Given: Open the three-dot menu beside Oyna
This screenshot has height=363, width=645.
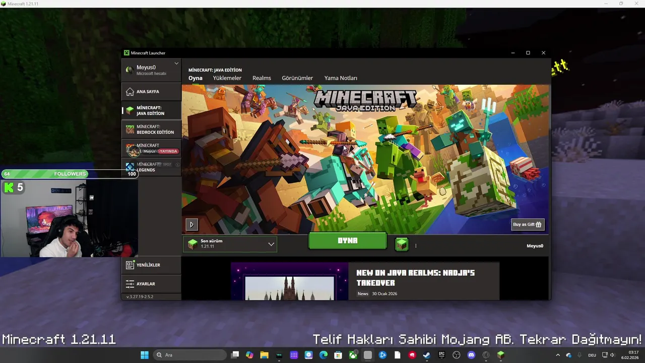Looking at the screenshot, I should (x=416, y=246).
